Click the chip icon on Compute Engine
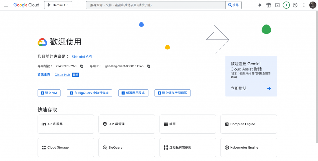Viewport: 318px width, 161px height. coord(227,124)
